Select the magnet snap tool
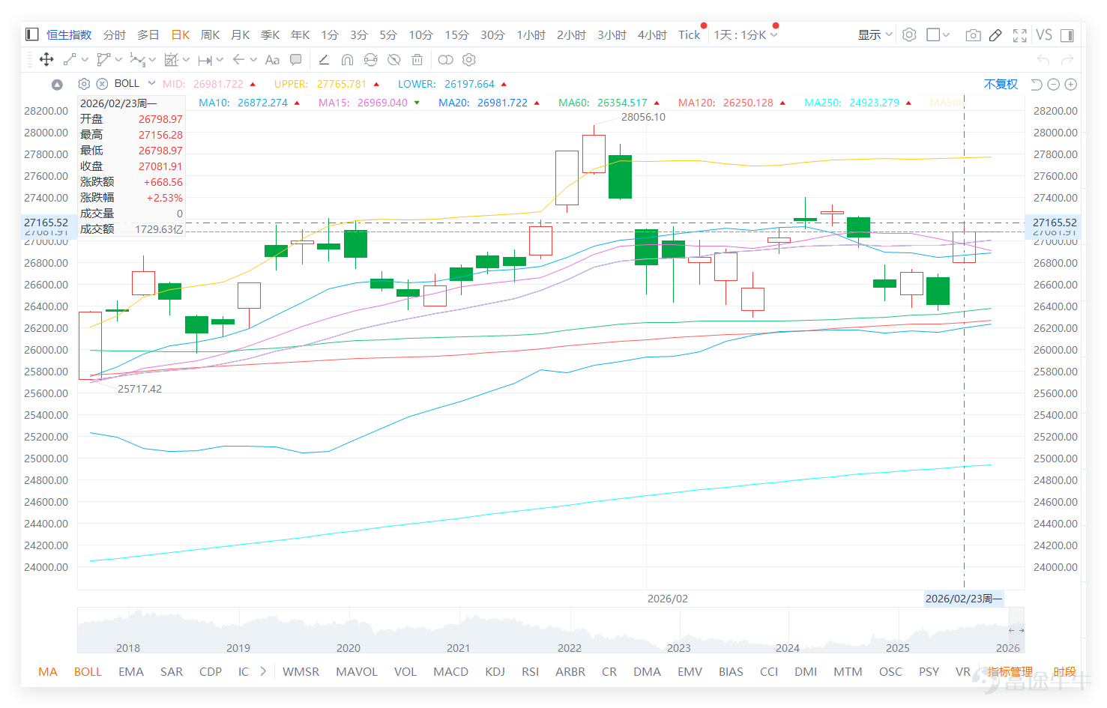Image resolution: width=1107 pixels, height=708 pixels. pyautogui.click(x=347, y=60)
